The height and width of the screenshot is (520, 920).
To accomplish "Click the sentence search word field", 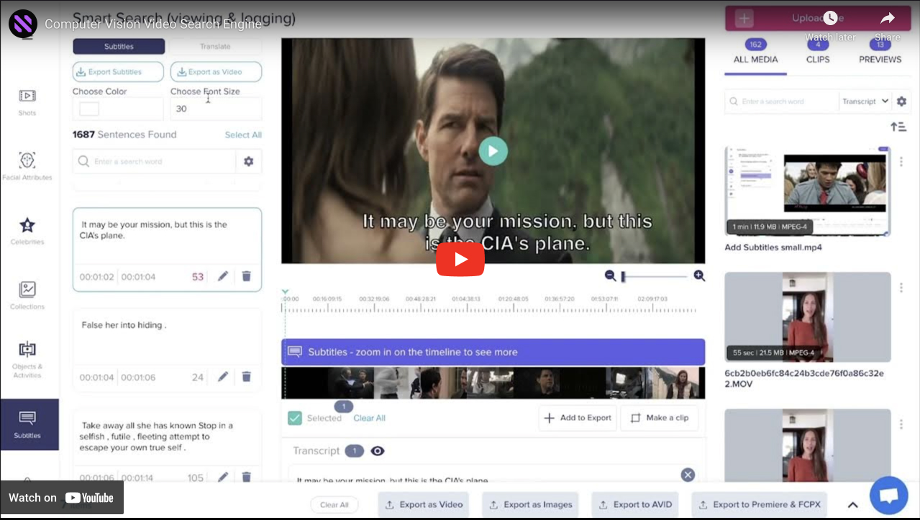I will [155, 162].
